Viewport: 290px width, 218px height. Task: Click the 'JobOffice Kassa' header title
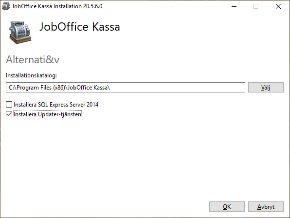click(x=79, y=27)
